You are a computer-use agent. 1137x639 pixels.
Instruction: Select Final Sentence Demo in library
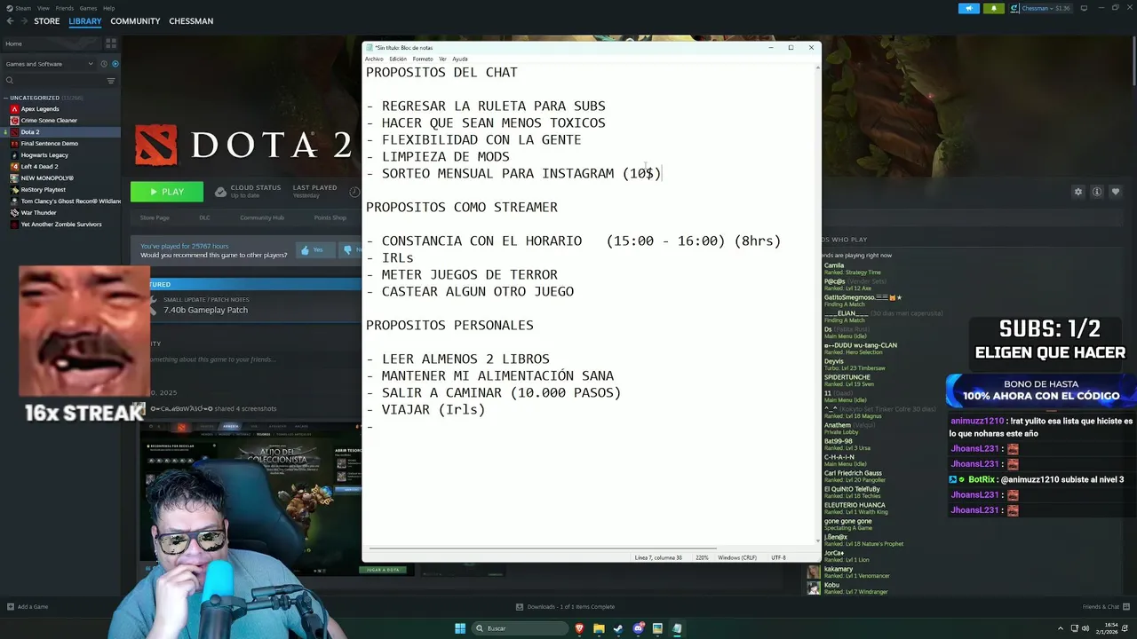point(49,144)
